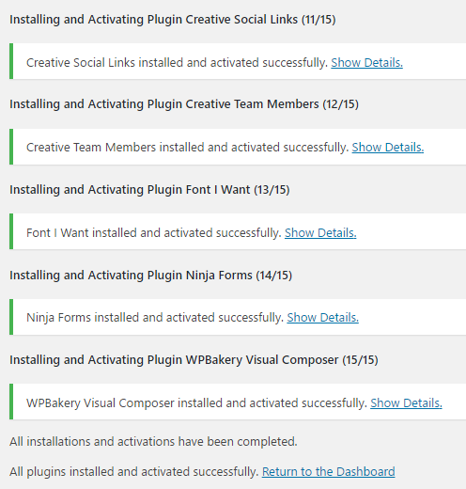Click the Creative Social Links success message text
Image resolution: width=466 pixels, height=489 pixels.
tap(177, 63)
